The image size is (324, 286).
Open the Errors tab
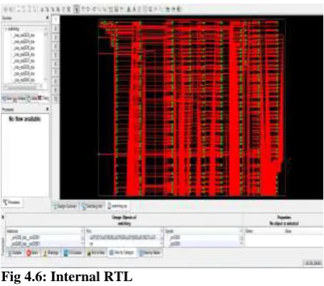(x=33, y=253)
